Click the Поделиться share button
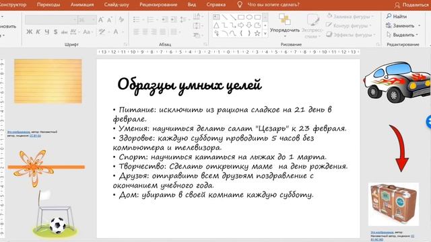431x242 pixels. click(411, 5)
